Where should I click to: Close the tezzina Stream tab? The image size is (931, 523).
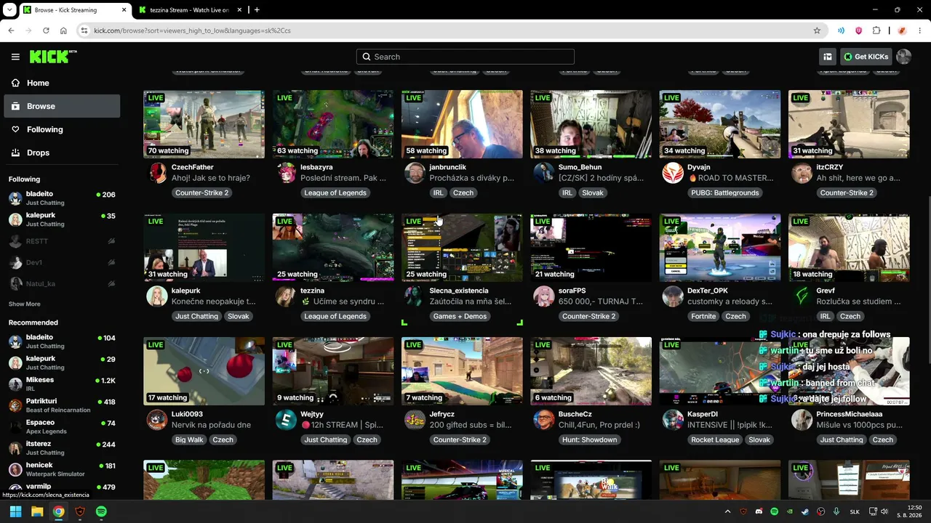point(239,10)
